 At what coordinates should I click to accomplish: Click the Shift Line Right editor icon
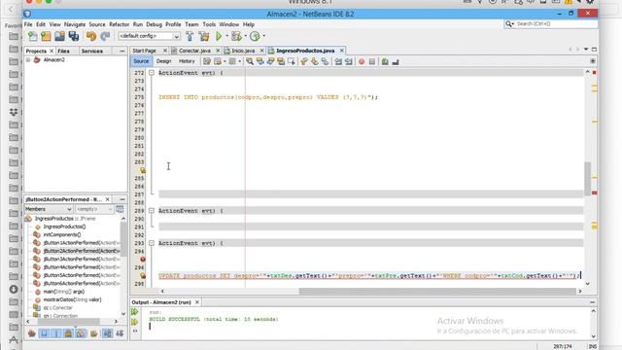pyautogui.click(x=349, y=61)
